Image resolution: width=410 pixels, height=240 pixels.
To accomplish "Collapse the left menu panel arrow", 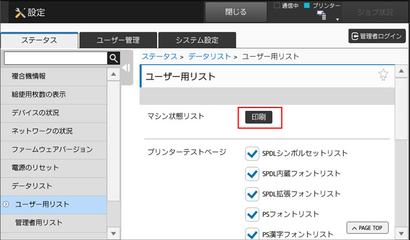I will pos(126,68).
